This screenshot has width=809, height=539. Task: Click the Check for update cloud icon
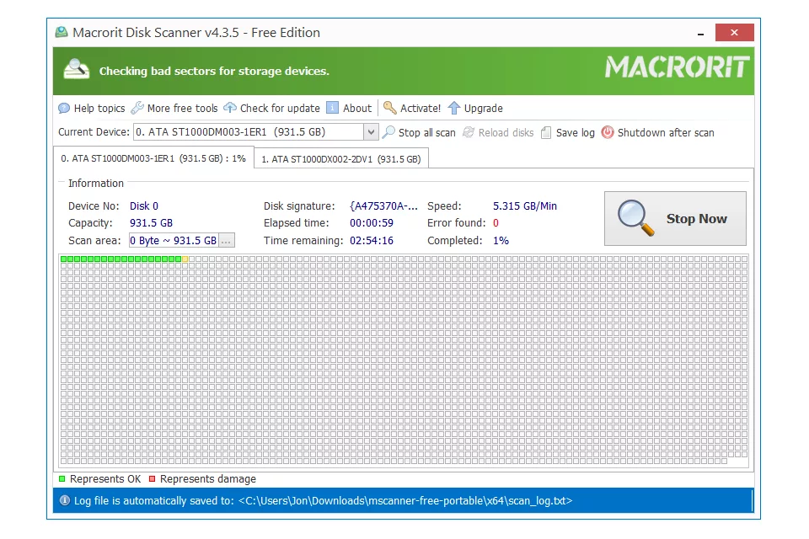(x=230, y=108)
